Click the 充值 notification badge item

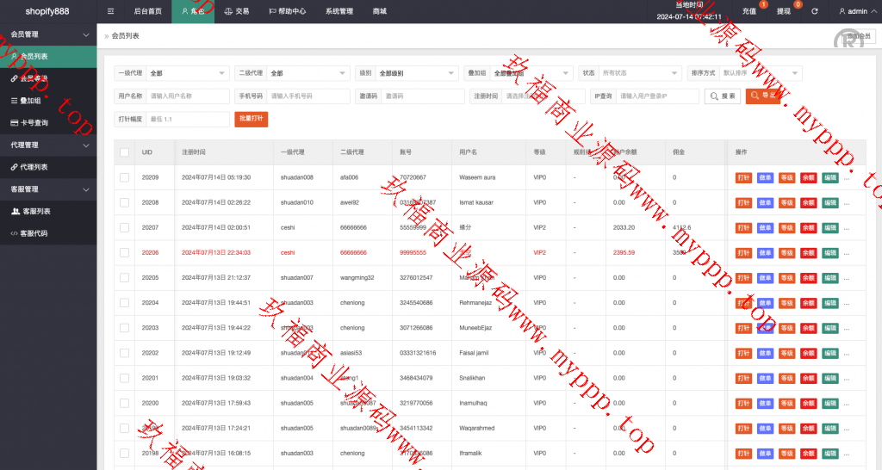[x=750, y=11]
